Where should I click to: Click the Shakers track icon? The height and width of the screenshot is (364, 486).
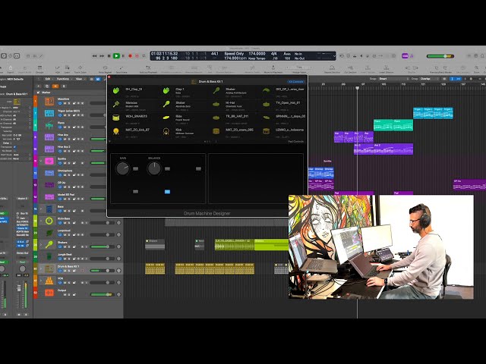49,245
